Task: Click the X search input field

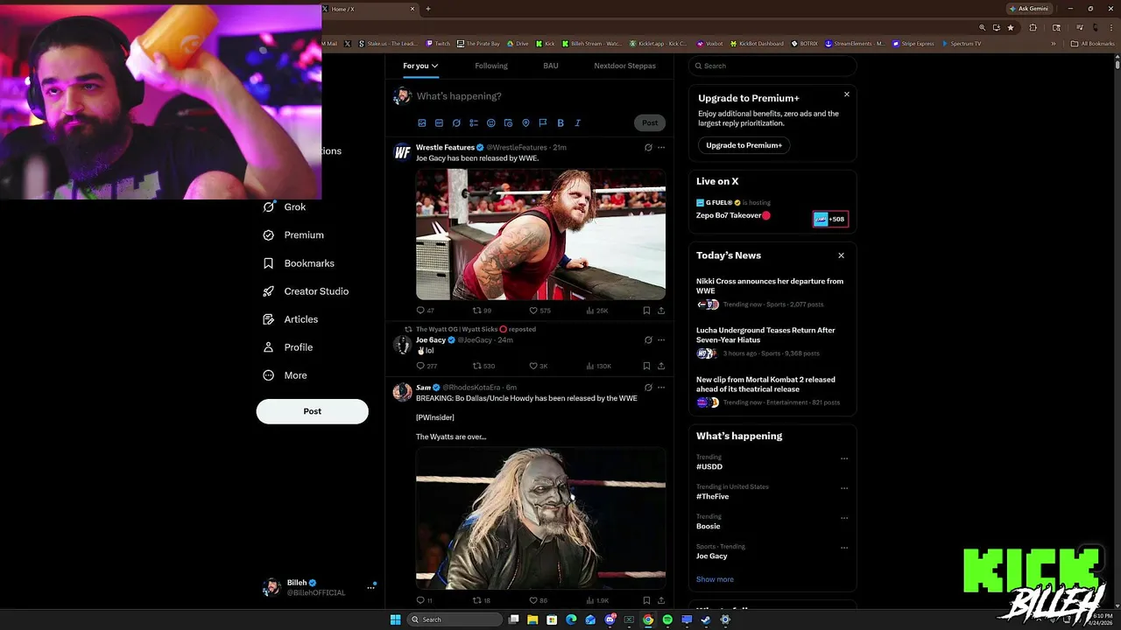Action: pyautogui.click(x=772, y=66)
